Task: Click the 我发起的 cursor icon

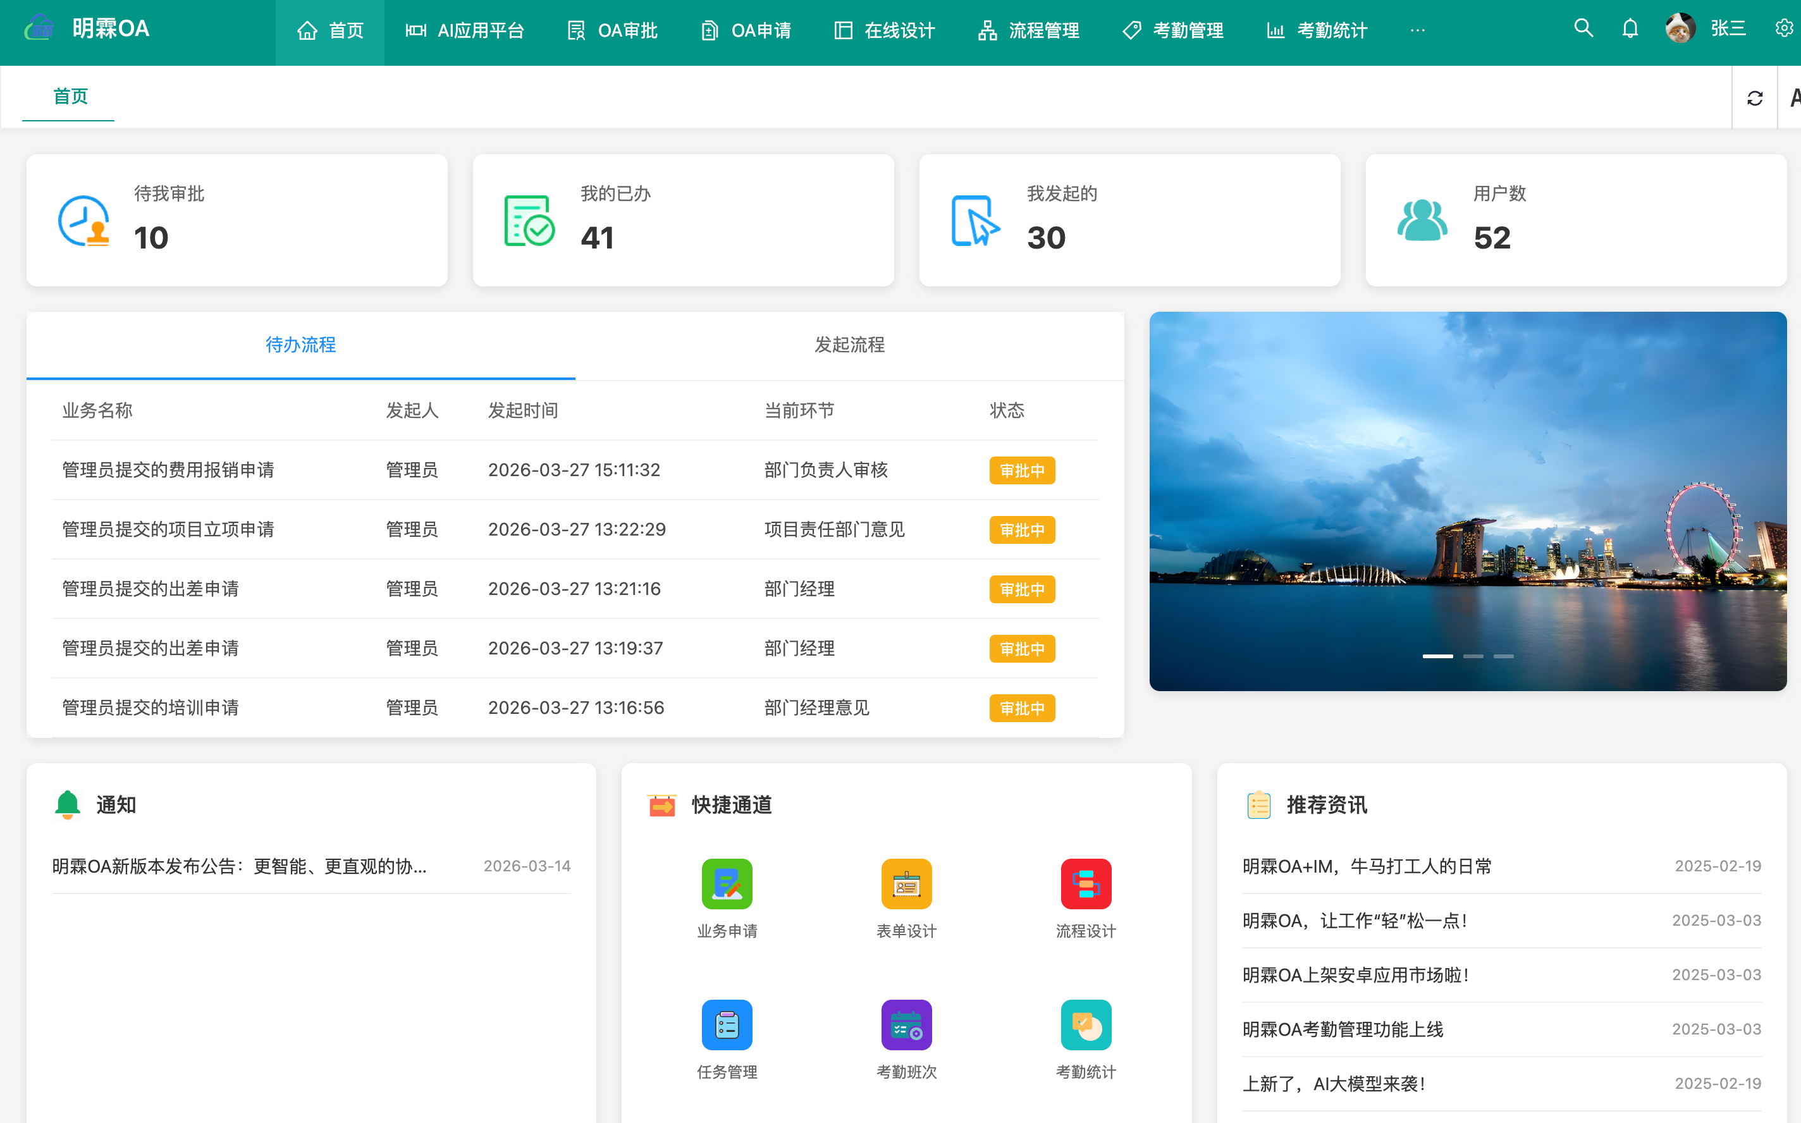Action: [976, 221]
